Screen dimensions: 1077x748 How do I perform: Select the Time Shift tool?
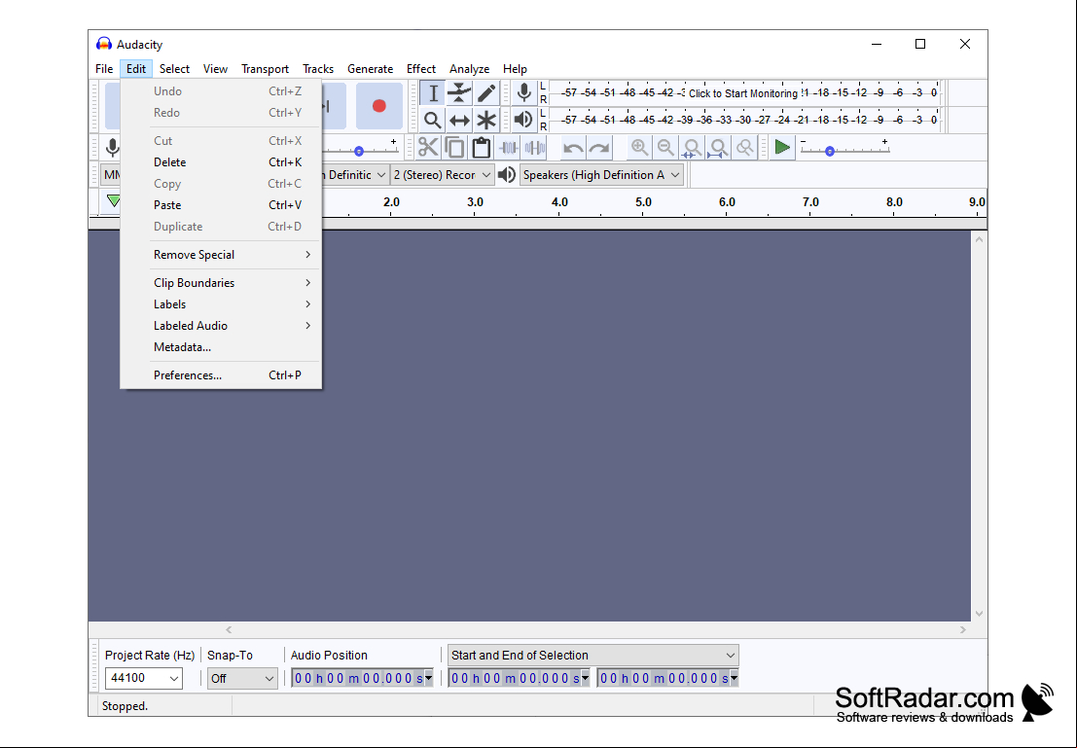(459, 121)
